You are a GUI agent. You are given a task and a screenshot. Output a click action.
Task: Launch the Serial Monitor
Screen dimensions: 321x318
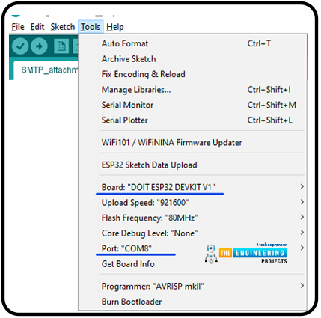point(192,105)
